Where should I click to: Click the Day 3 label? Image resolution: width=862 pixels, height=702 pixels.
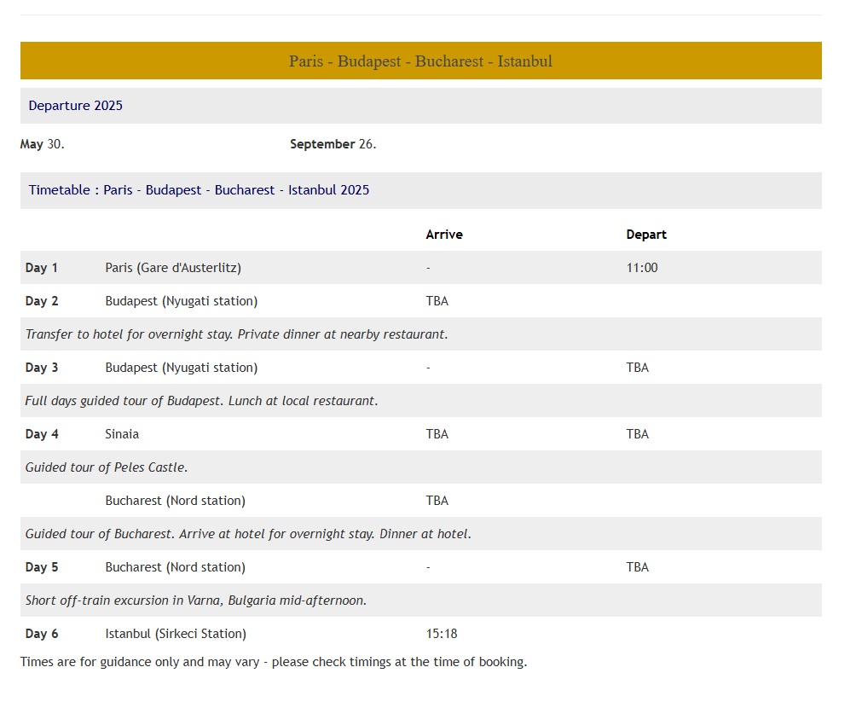click(x=42, y=368)
